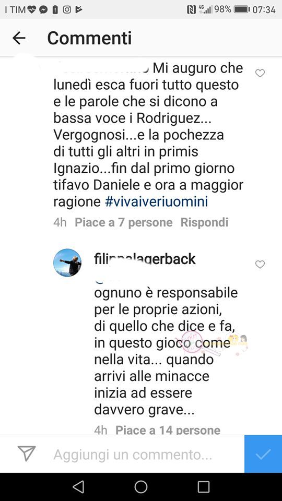Like filippalagerback's comment with the heart icon

(260, 265)
